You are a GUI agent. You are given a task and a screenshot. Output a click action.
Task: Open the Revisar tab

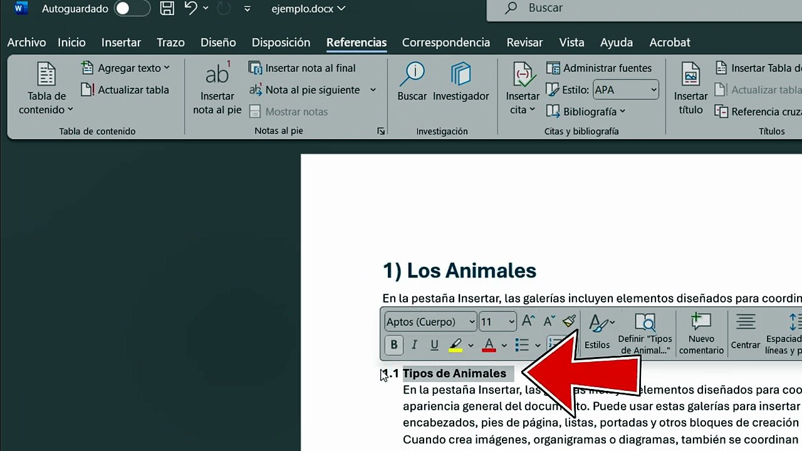(524, 43)
